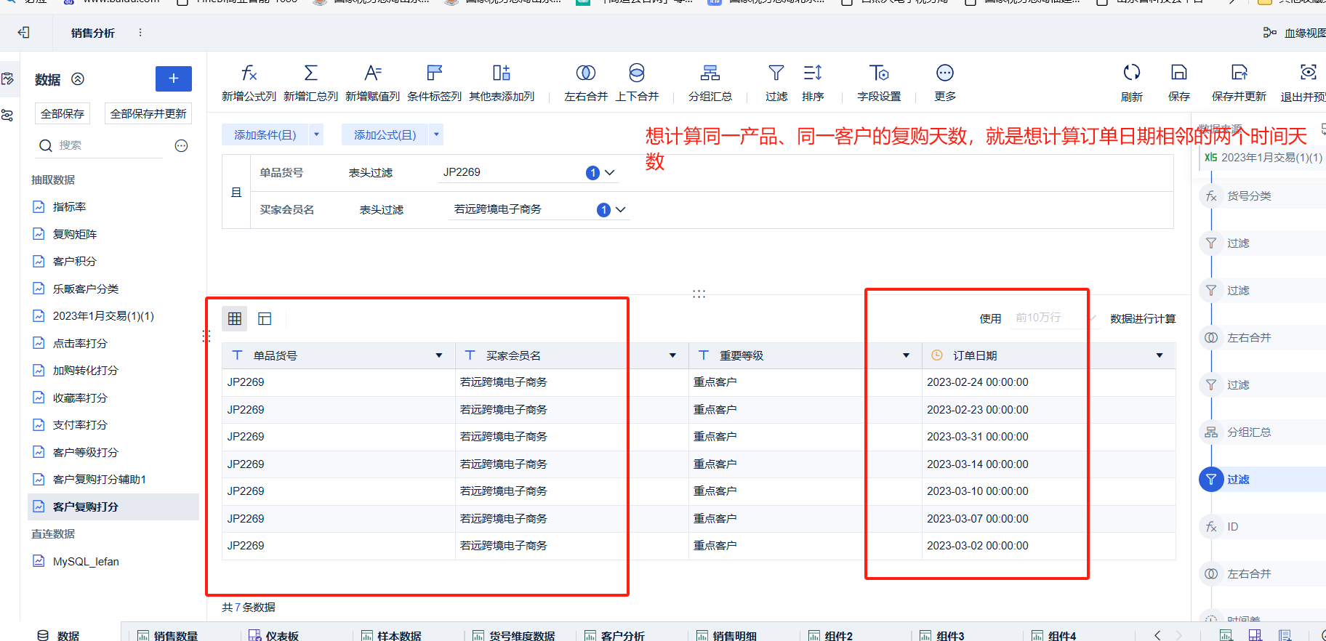Click the 保存 save icon

pos(1179,73)
